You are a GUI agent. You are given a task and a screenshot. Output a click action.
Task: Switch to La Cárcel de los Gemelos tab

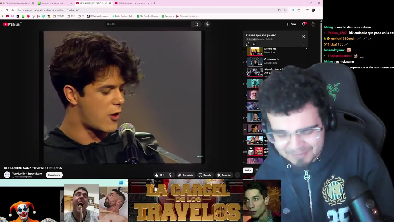pyautogui.click(x=17, y=3)
